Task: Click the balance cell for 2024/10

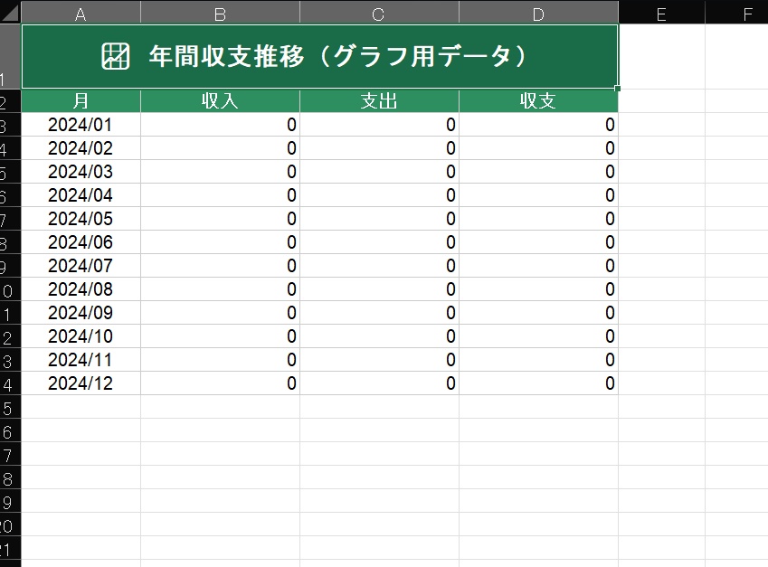Action: pyautogui.click(x=538, y=336)
